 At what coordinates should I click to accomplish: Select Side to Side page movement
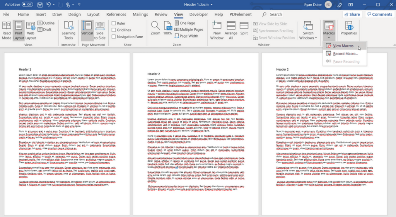100,31
